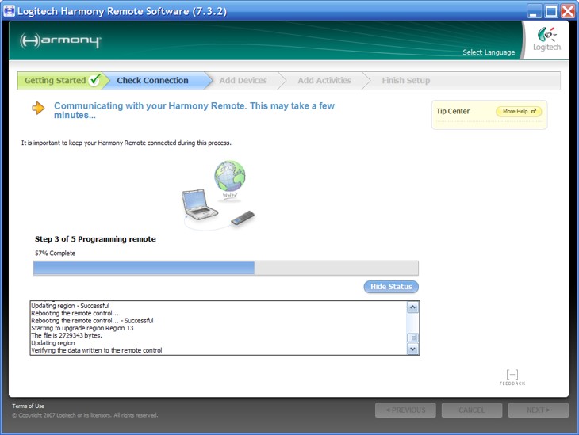This screenshot has height=435, width=579.
Task: Close the Harmony Remote Software window
Action: pyautogui.click(x=568, y=11)
